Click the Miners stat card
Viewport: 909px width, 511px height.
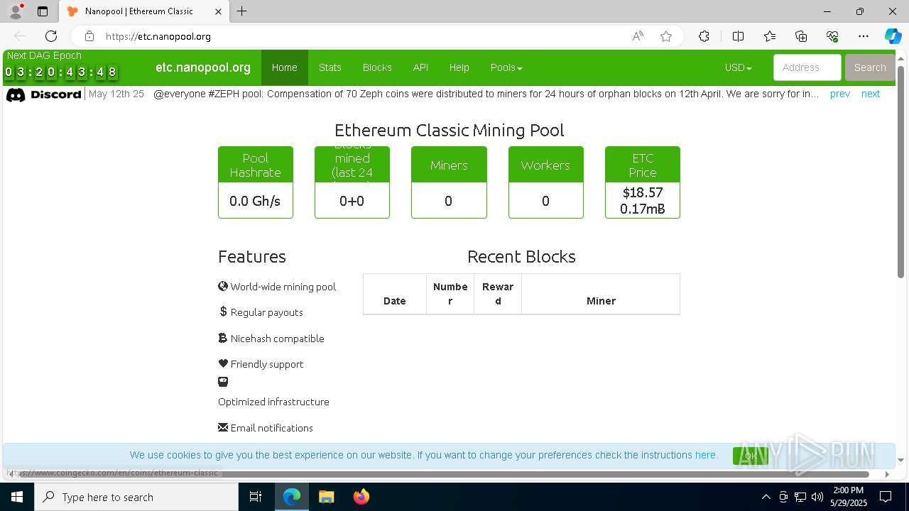[449, 182]
